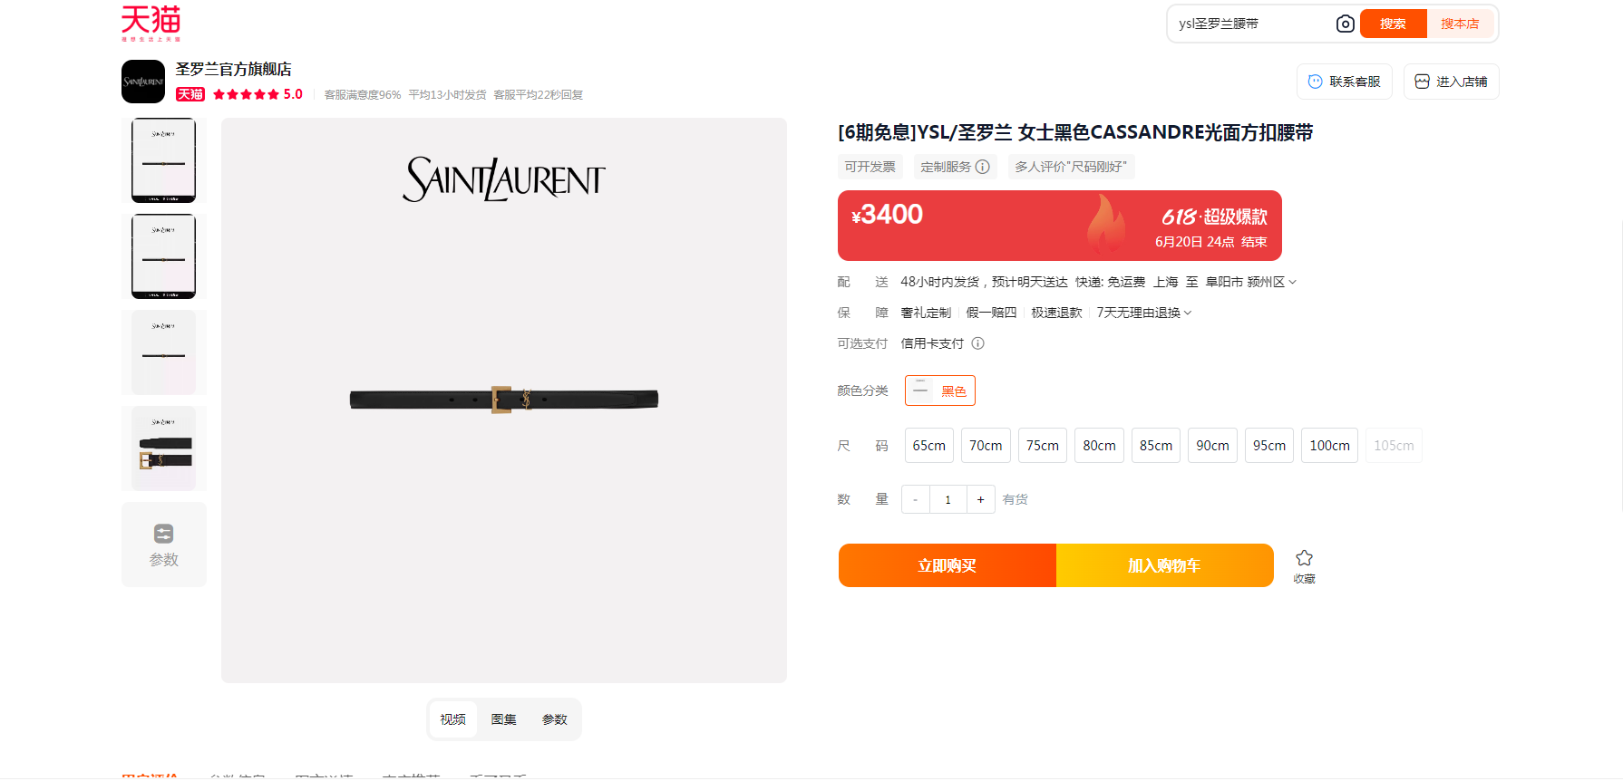Decrease quantity with the minus button
This screenshot has width=1623, height=781.
[916, 499]
